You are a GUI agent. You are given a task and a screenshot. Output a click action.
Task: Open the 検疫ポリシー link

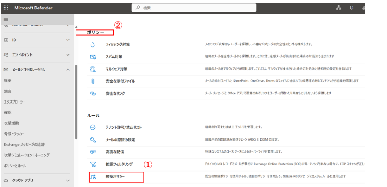[115, 176]
